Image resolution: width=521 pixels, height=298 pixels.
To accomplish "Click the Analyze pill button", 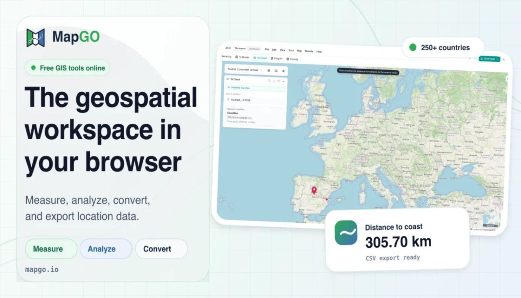I will [x=106, y=249].
